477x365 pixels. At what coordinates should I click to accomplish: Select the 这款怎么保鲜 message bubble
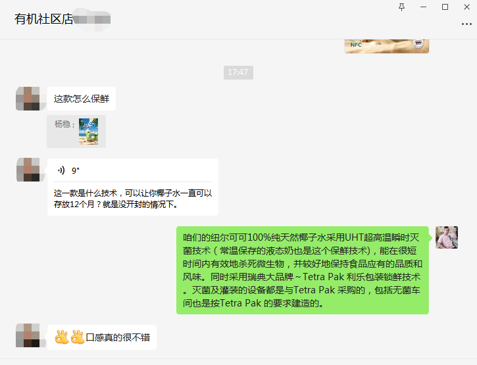pos(82,99)
